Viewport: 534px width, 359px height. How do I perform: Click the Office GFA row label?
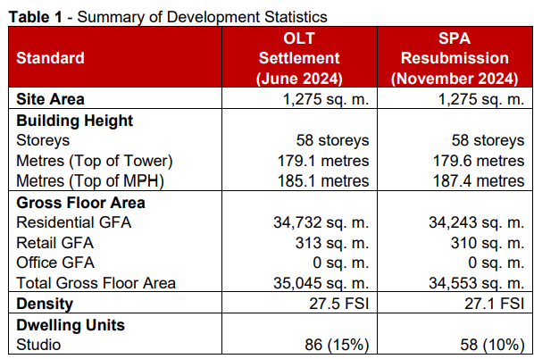pos(55,263)
